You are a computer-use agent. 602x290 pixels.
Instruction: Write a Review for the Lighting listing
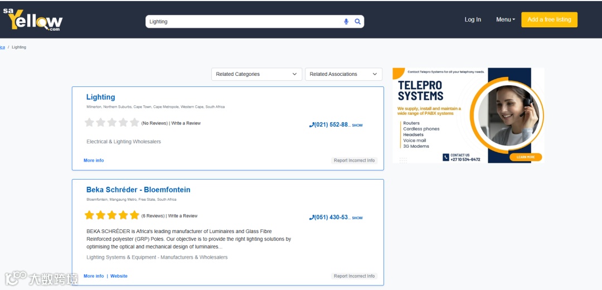(x=186, y=123)
